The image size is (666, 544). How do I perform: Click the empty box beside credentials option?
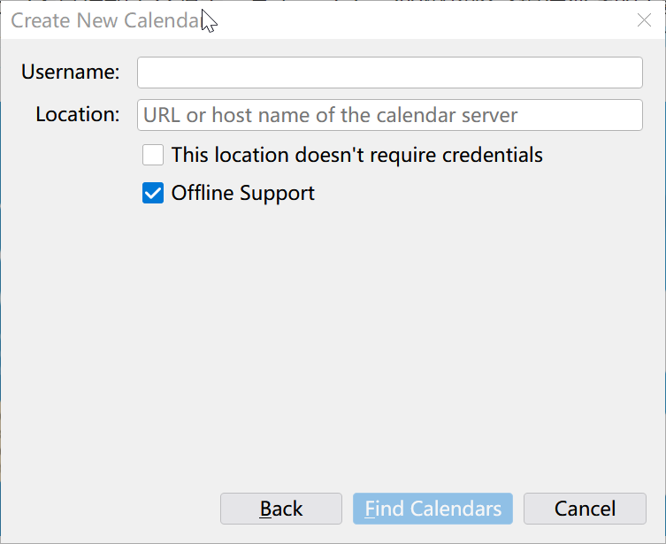click(x=153, y=155)
